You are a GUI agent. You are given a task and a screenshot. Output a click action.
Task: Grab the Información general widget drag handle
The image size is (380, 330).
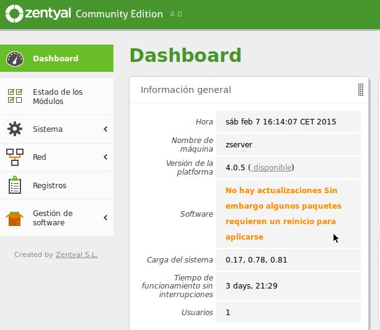coord(361,90)
